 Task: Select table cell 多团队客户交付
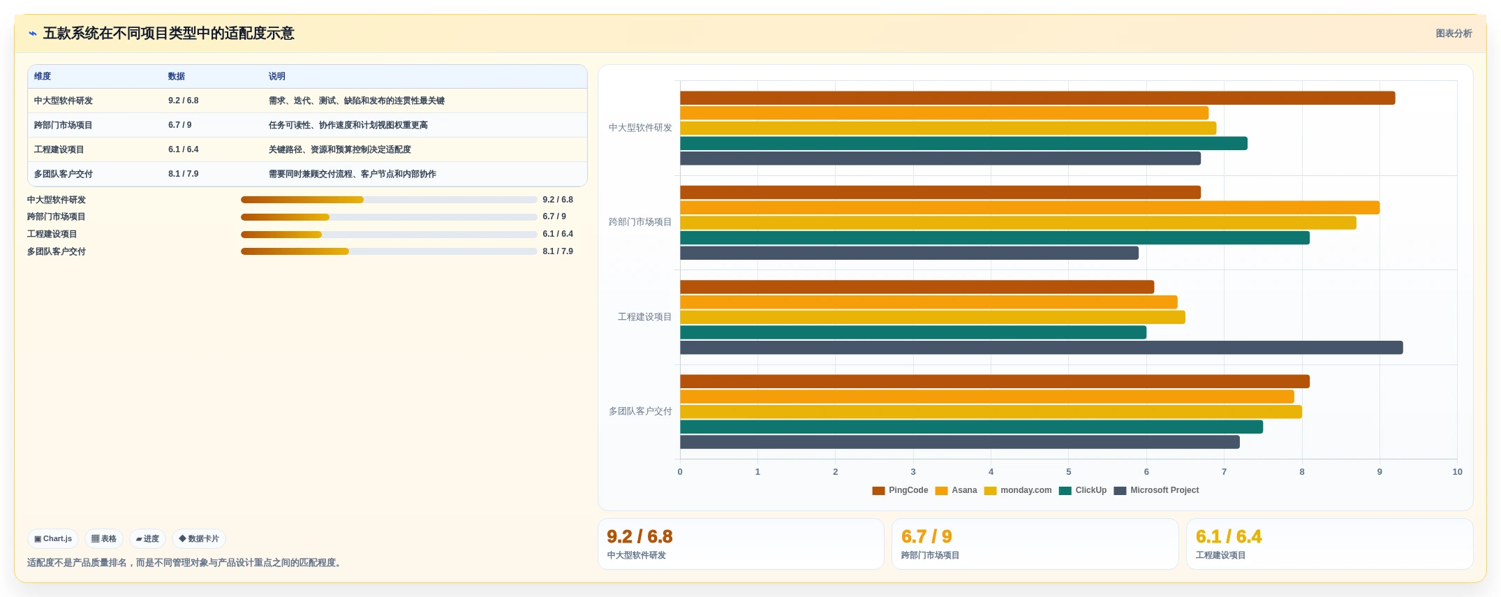point(64,175)
